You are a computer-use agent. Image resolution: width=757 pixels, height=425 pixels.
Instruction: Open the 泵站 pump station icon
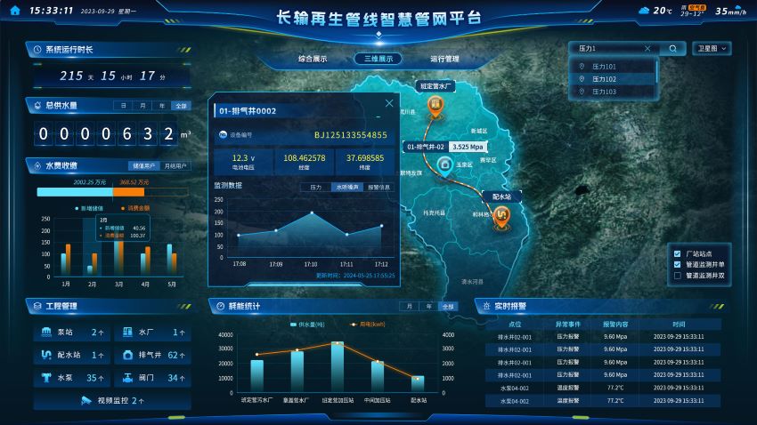[x=46, y=332]
